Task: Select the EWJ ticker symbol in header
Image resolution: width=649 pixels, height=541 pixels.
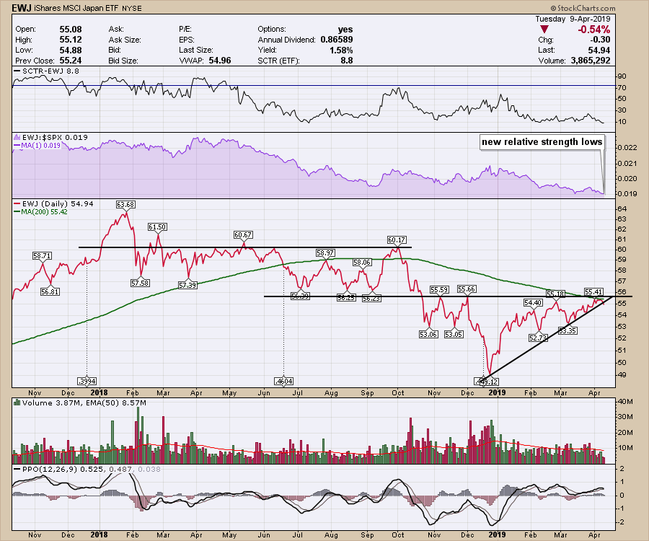Action: [20, 8]
